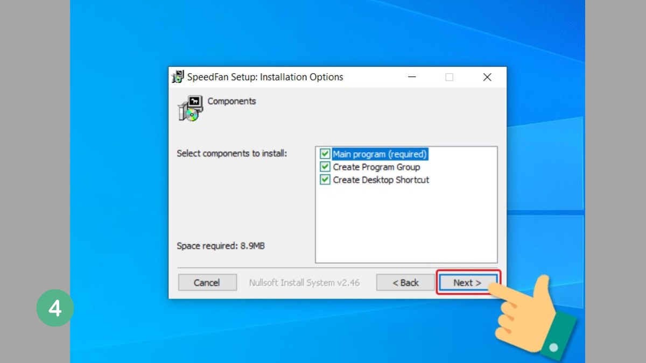
Task: Go back with the < Back button
Action: pos(405,282)
